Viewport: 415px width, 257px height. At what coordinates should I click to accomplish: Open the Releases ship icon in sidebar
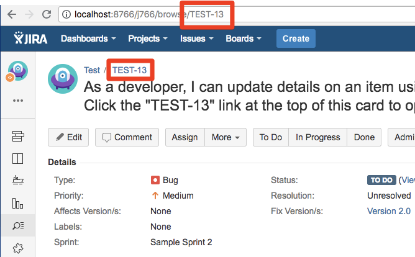click(18, 180)
